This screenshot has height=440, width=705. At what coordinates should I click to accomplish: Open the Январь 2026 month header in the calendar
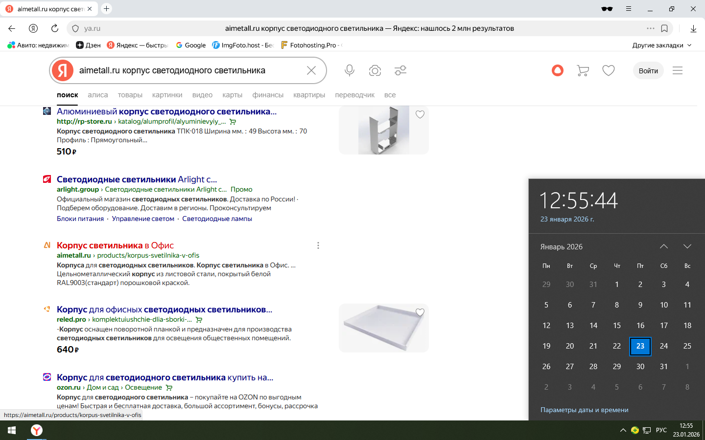[x=562, y=247]
